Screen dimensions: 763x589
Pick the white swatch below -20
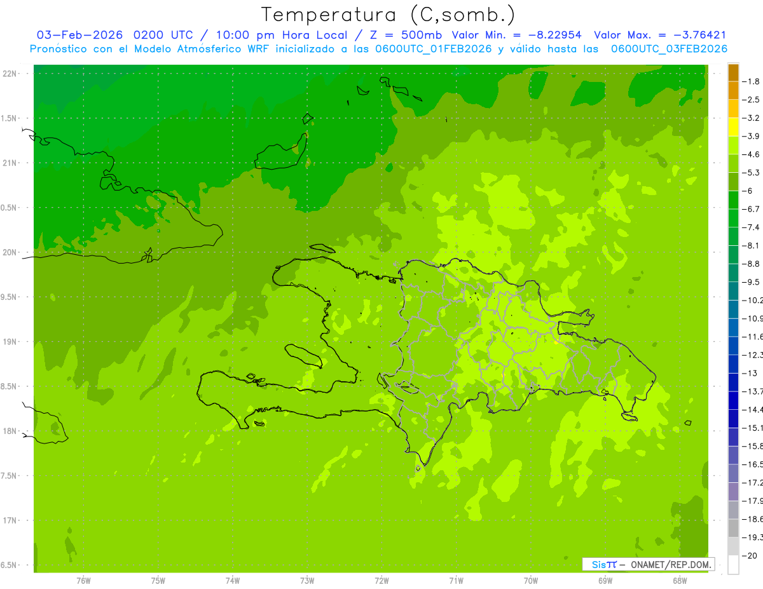pos(733,565)
